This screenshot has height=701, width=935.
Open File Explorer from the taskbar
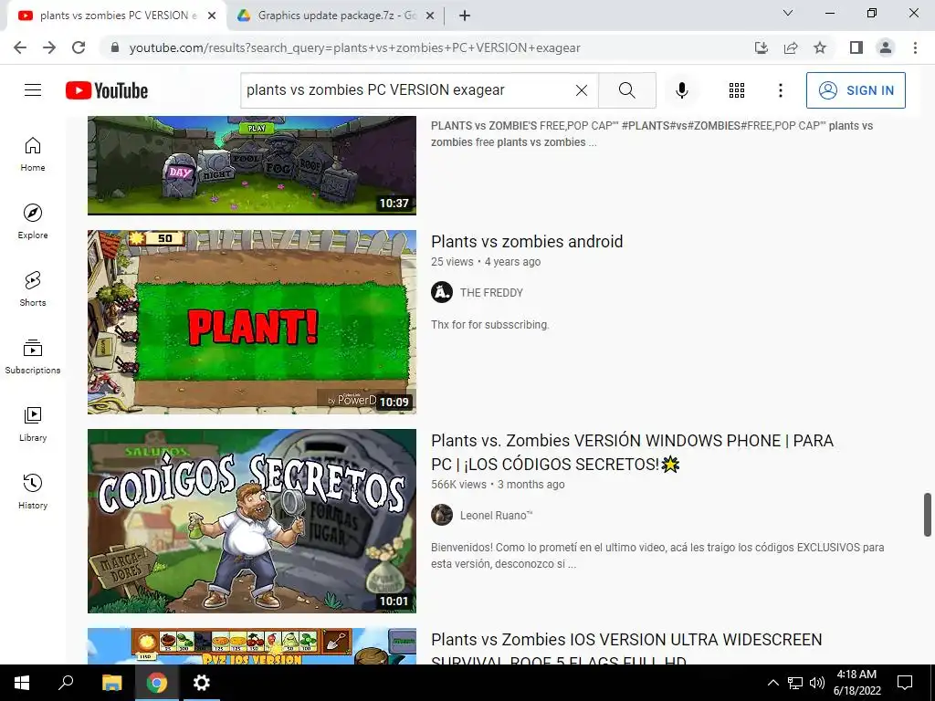[x=111, y=683]
